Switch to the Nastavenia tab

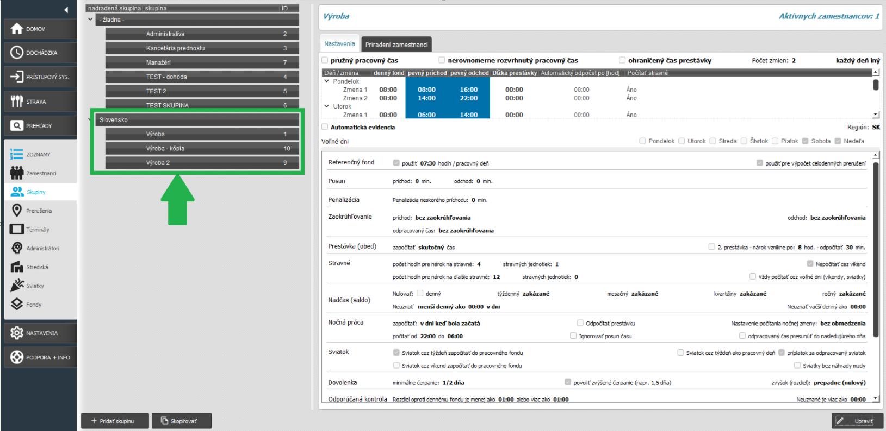pyautogui.click(x=339, y=44)
